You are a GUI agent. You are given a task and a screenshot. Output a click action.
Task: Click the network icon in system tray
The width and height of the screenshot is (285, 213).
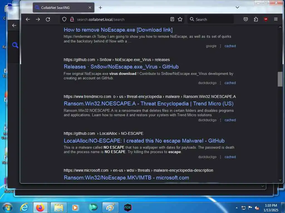tap(244, 208)
